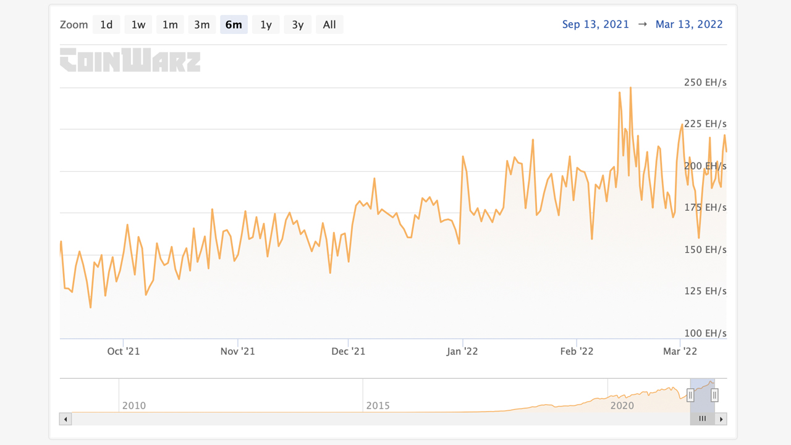Viewport: 791px width, 445px height.
Task: Show All historical data
Action: pyautogui.click(x=329, y=25)
